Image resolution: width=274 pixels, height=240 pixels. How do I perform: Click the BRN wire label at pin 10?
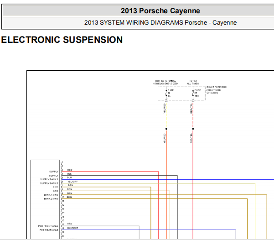69,197
